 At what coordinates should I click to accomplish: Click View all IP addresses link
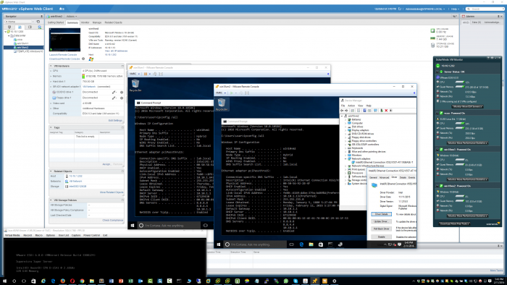click(x=116, y=51)
